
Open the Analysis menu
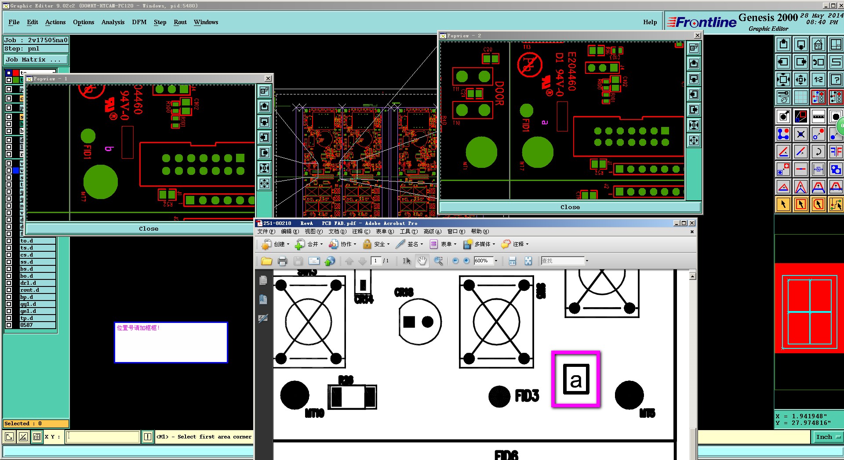tap(113, 22)
